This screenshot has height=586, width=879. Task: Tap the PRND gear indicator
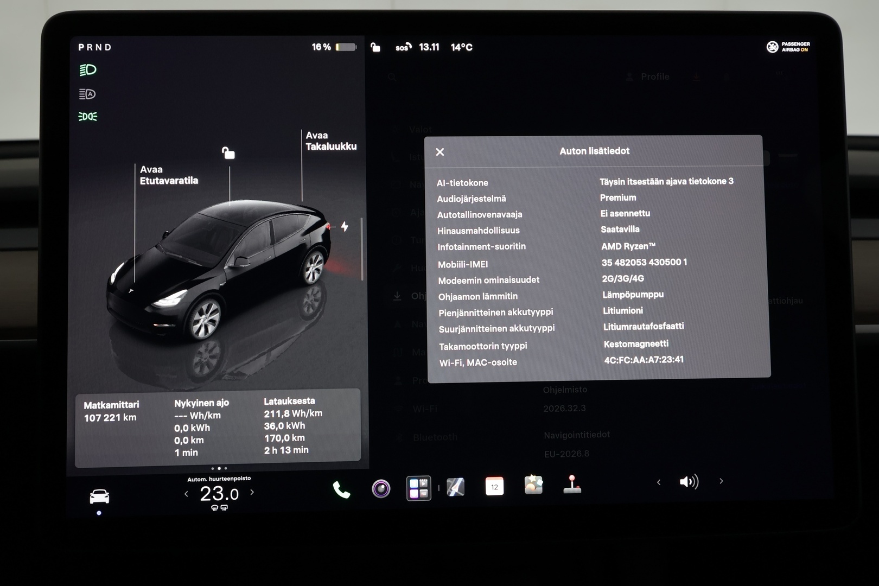coord(95,47)
